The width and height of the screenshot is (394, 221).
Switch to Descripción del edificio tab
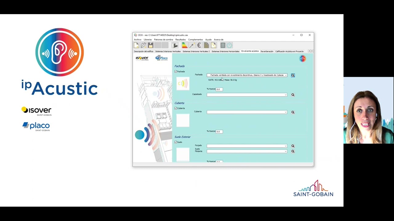[x=143, y=51]
